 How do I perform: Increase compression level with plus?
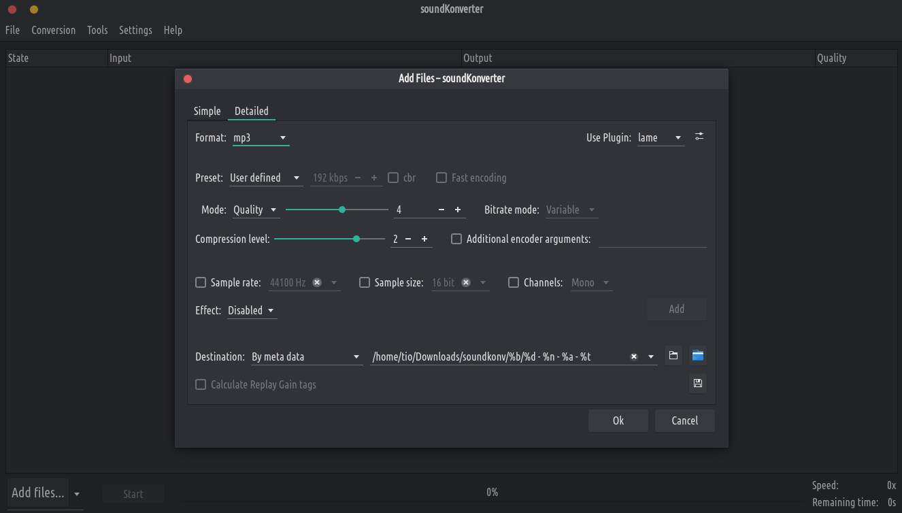pyautogui.click(x=424, y=239)
